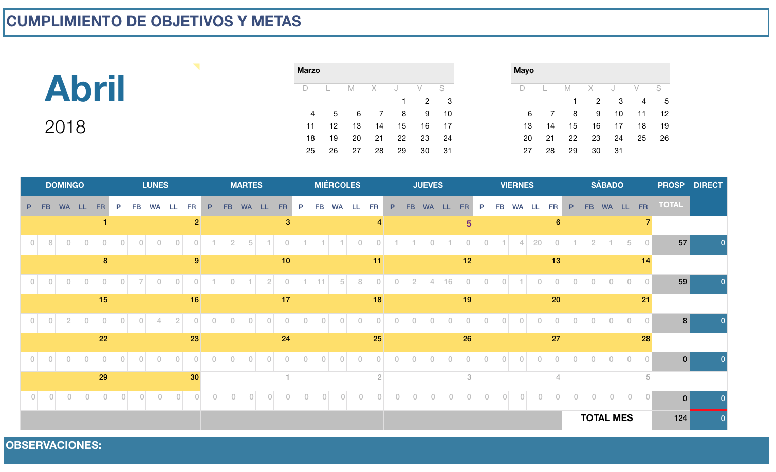Click the monthly total value 124
Image resolution: width=776 pixels, height=472 pixels.
pos(680,418)
